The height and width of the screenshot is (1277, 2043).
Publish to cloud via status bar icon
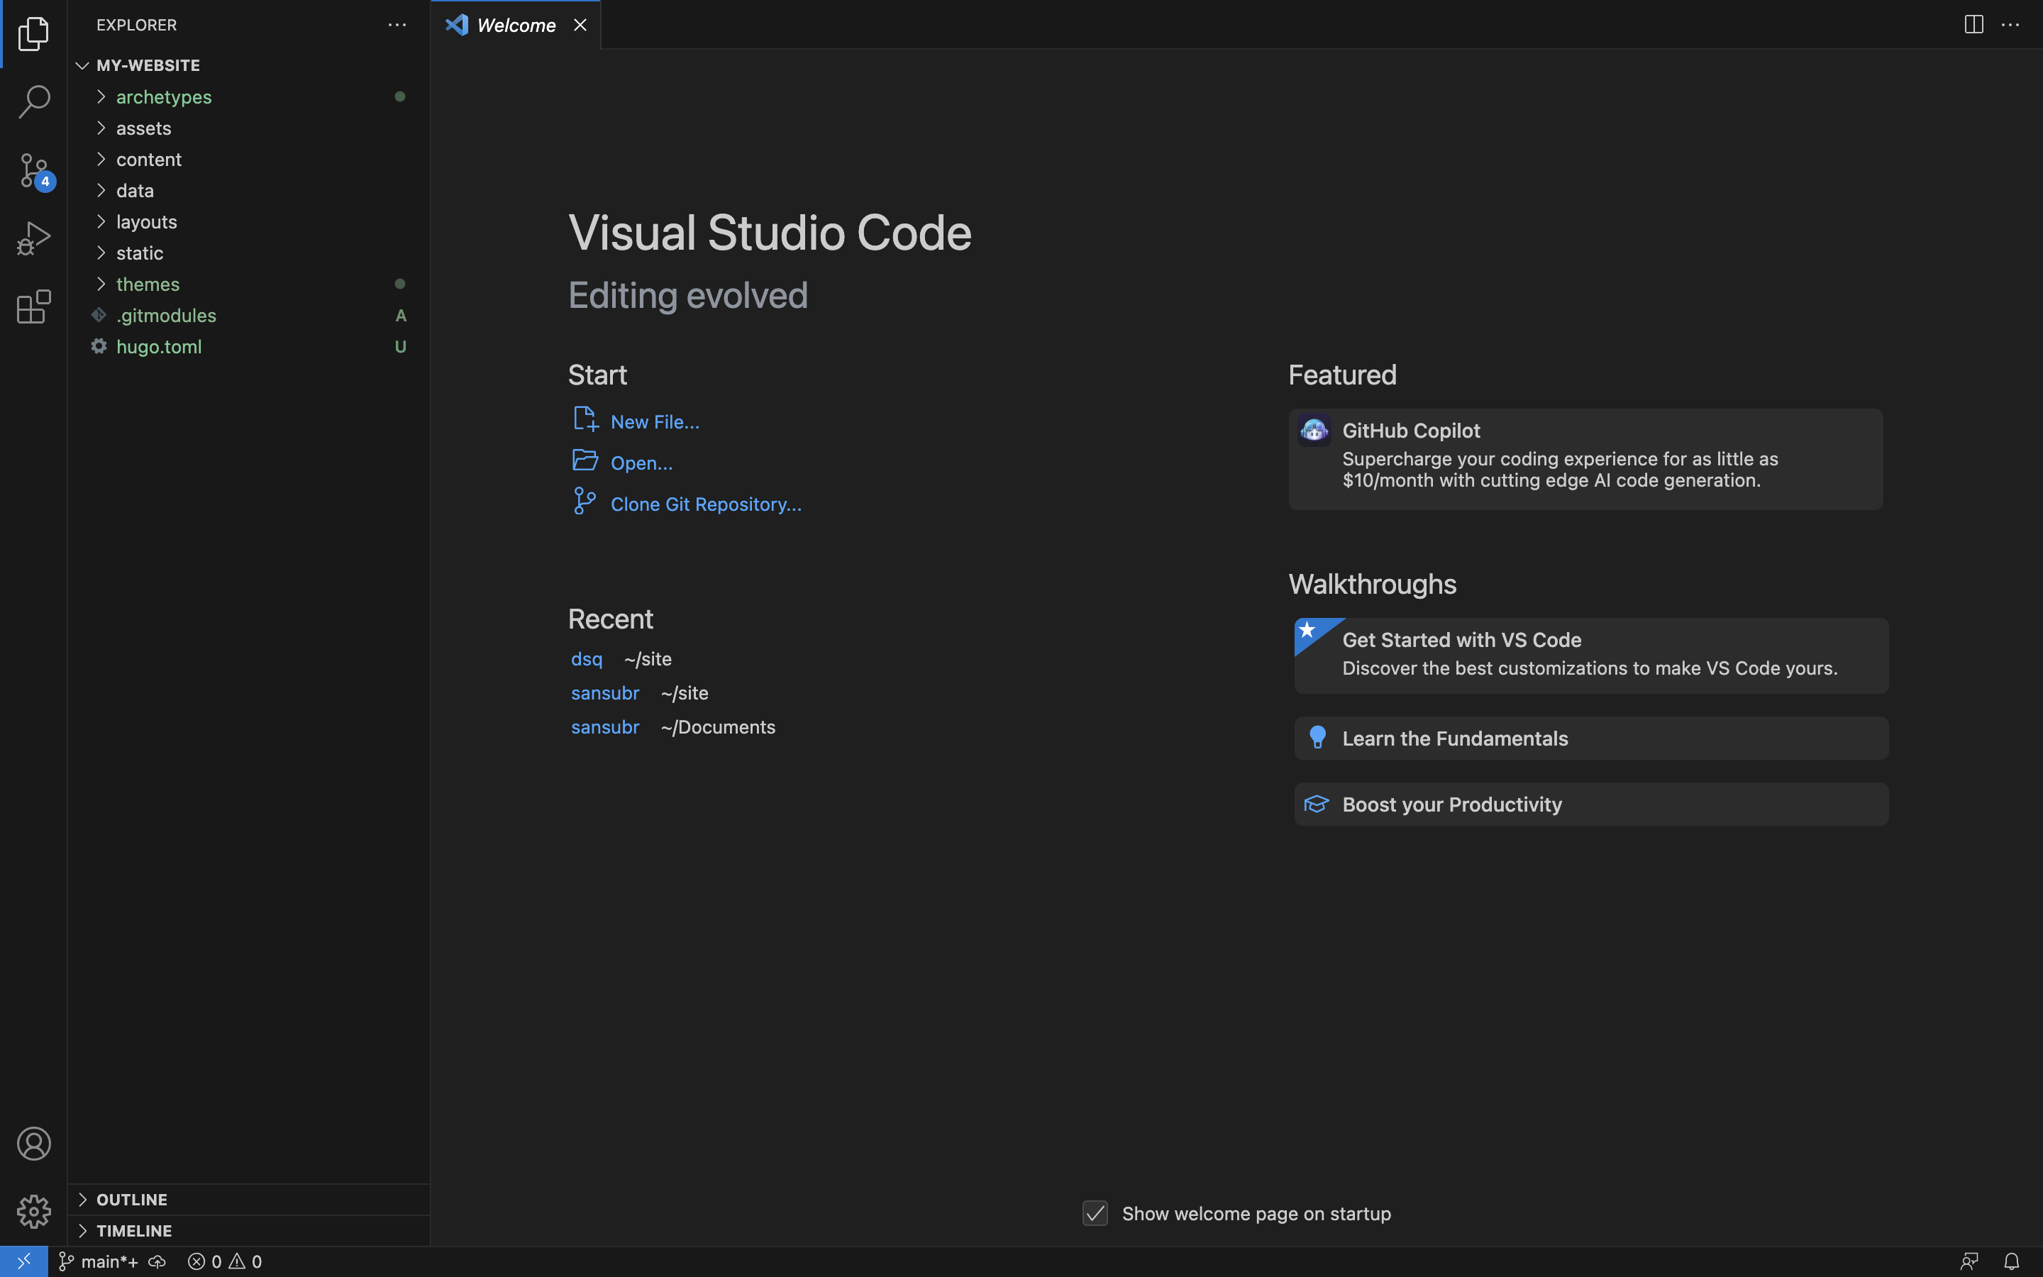point(157,1261)
